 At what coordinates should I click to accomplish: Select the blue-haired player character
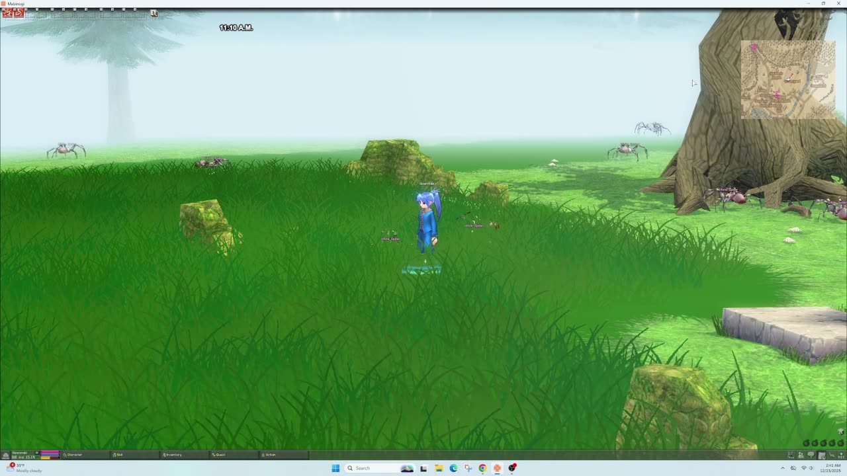427,222
